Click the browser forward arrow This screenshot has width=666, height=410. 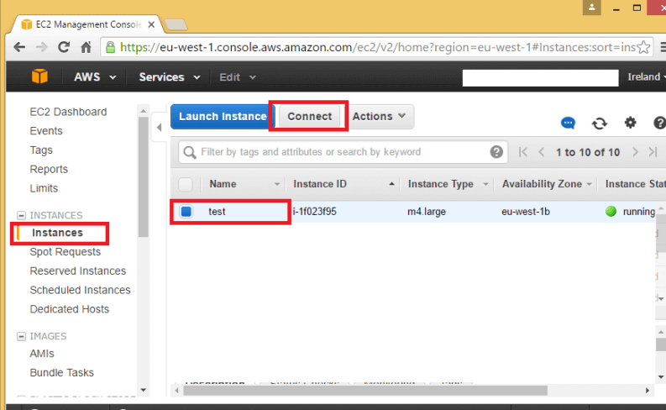(x=42, y=47)
